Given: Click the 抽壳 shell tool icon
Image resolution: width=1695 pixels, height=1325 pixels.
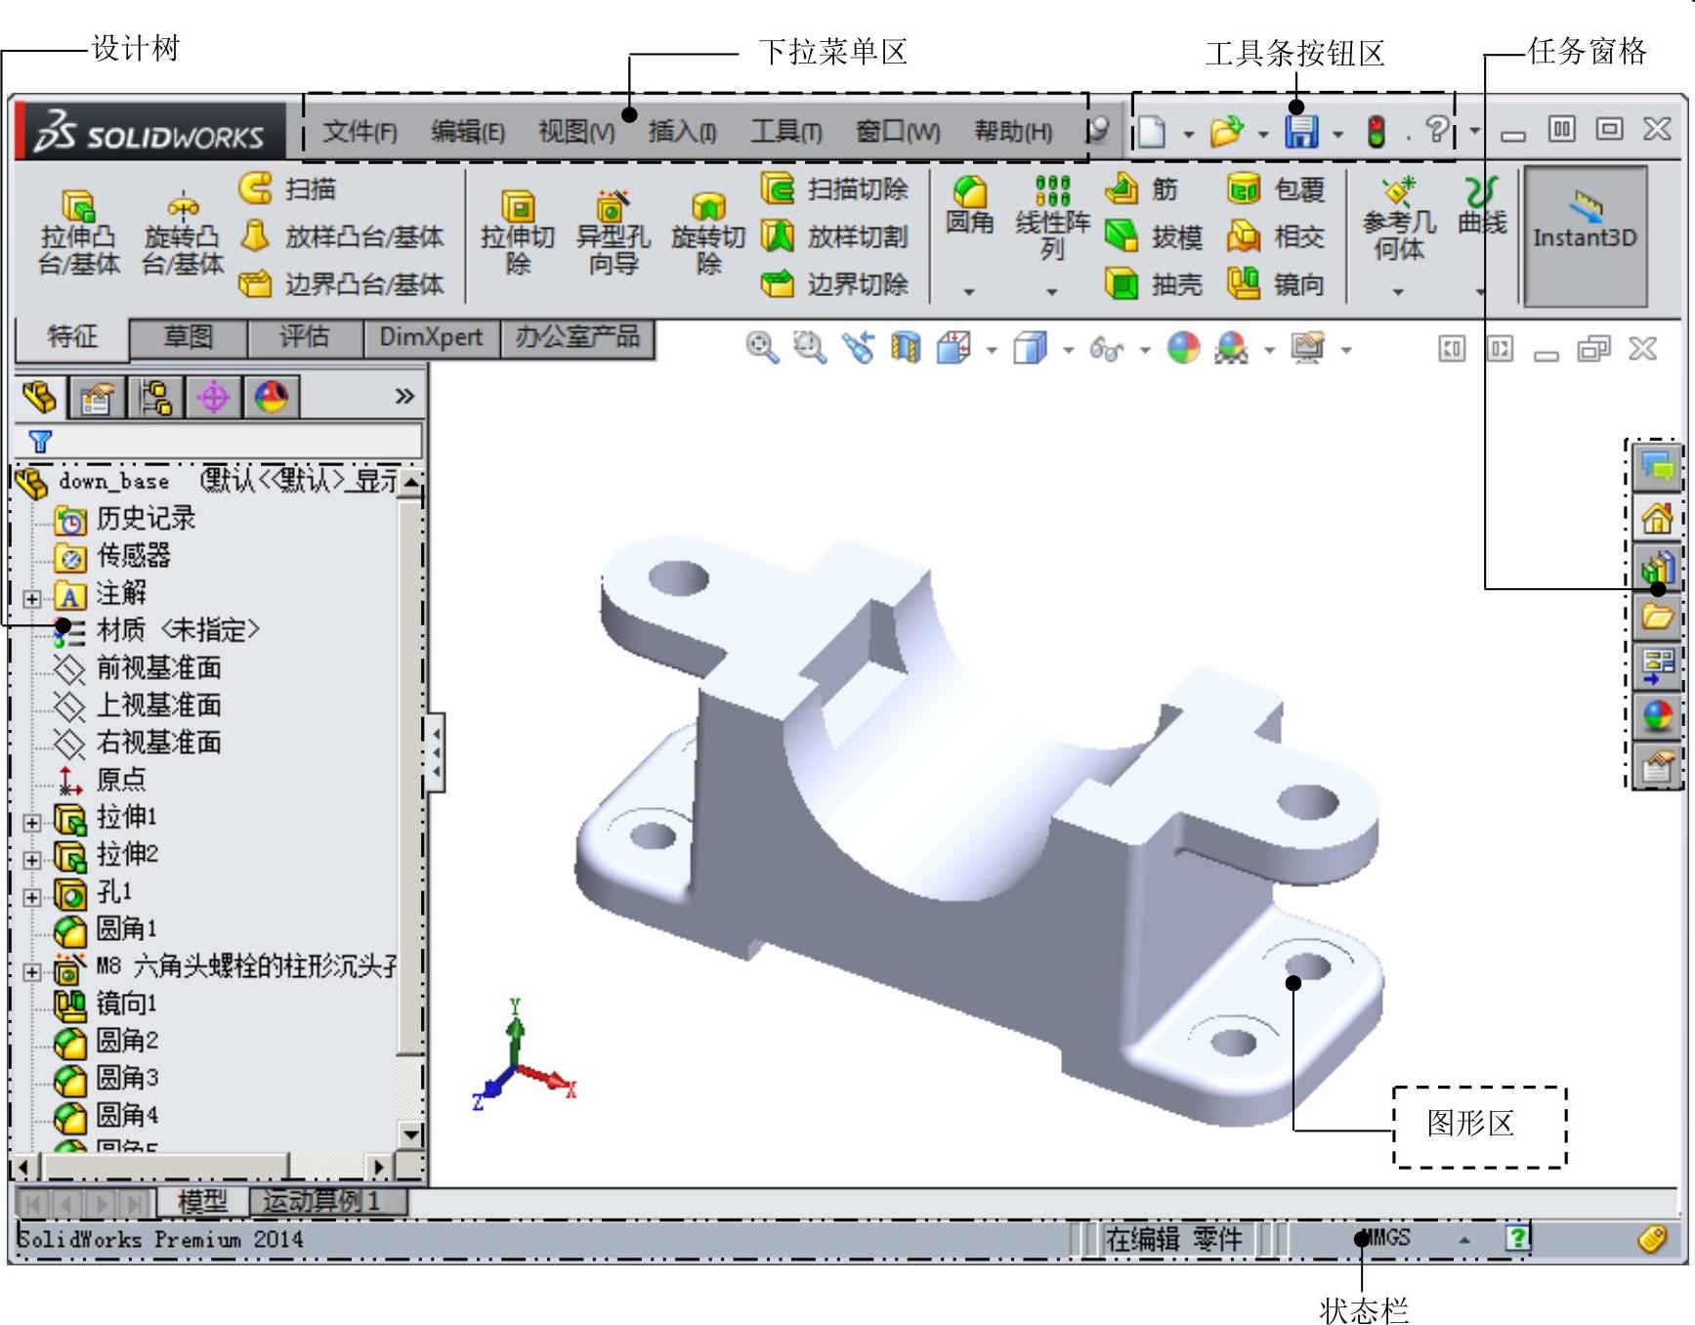Looking at the screenshot, I should pos(1122,284).
